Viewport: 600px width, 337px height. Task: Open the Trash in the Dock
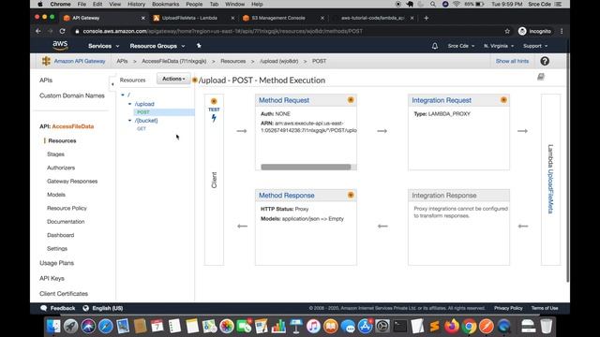(x=547, y=327)
